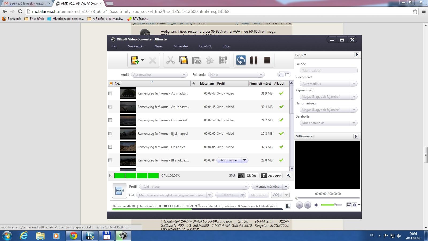
Task: Click the 3D conversion icon
Action: pyautogui.click(x=197, y=60)
